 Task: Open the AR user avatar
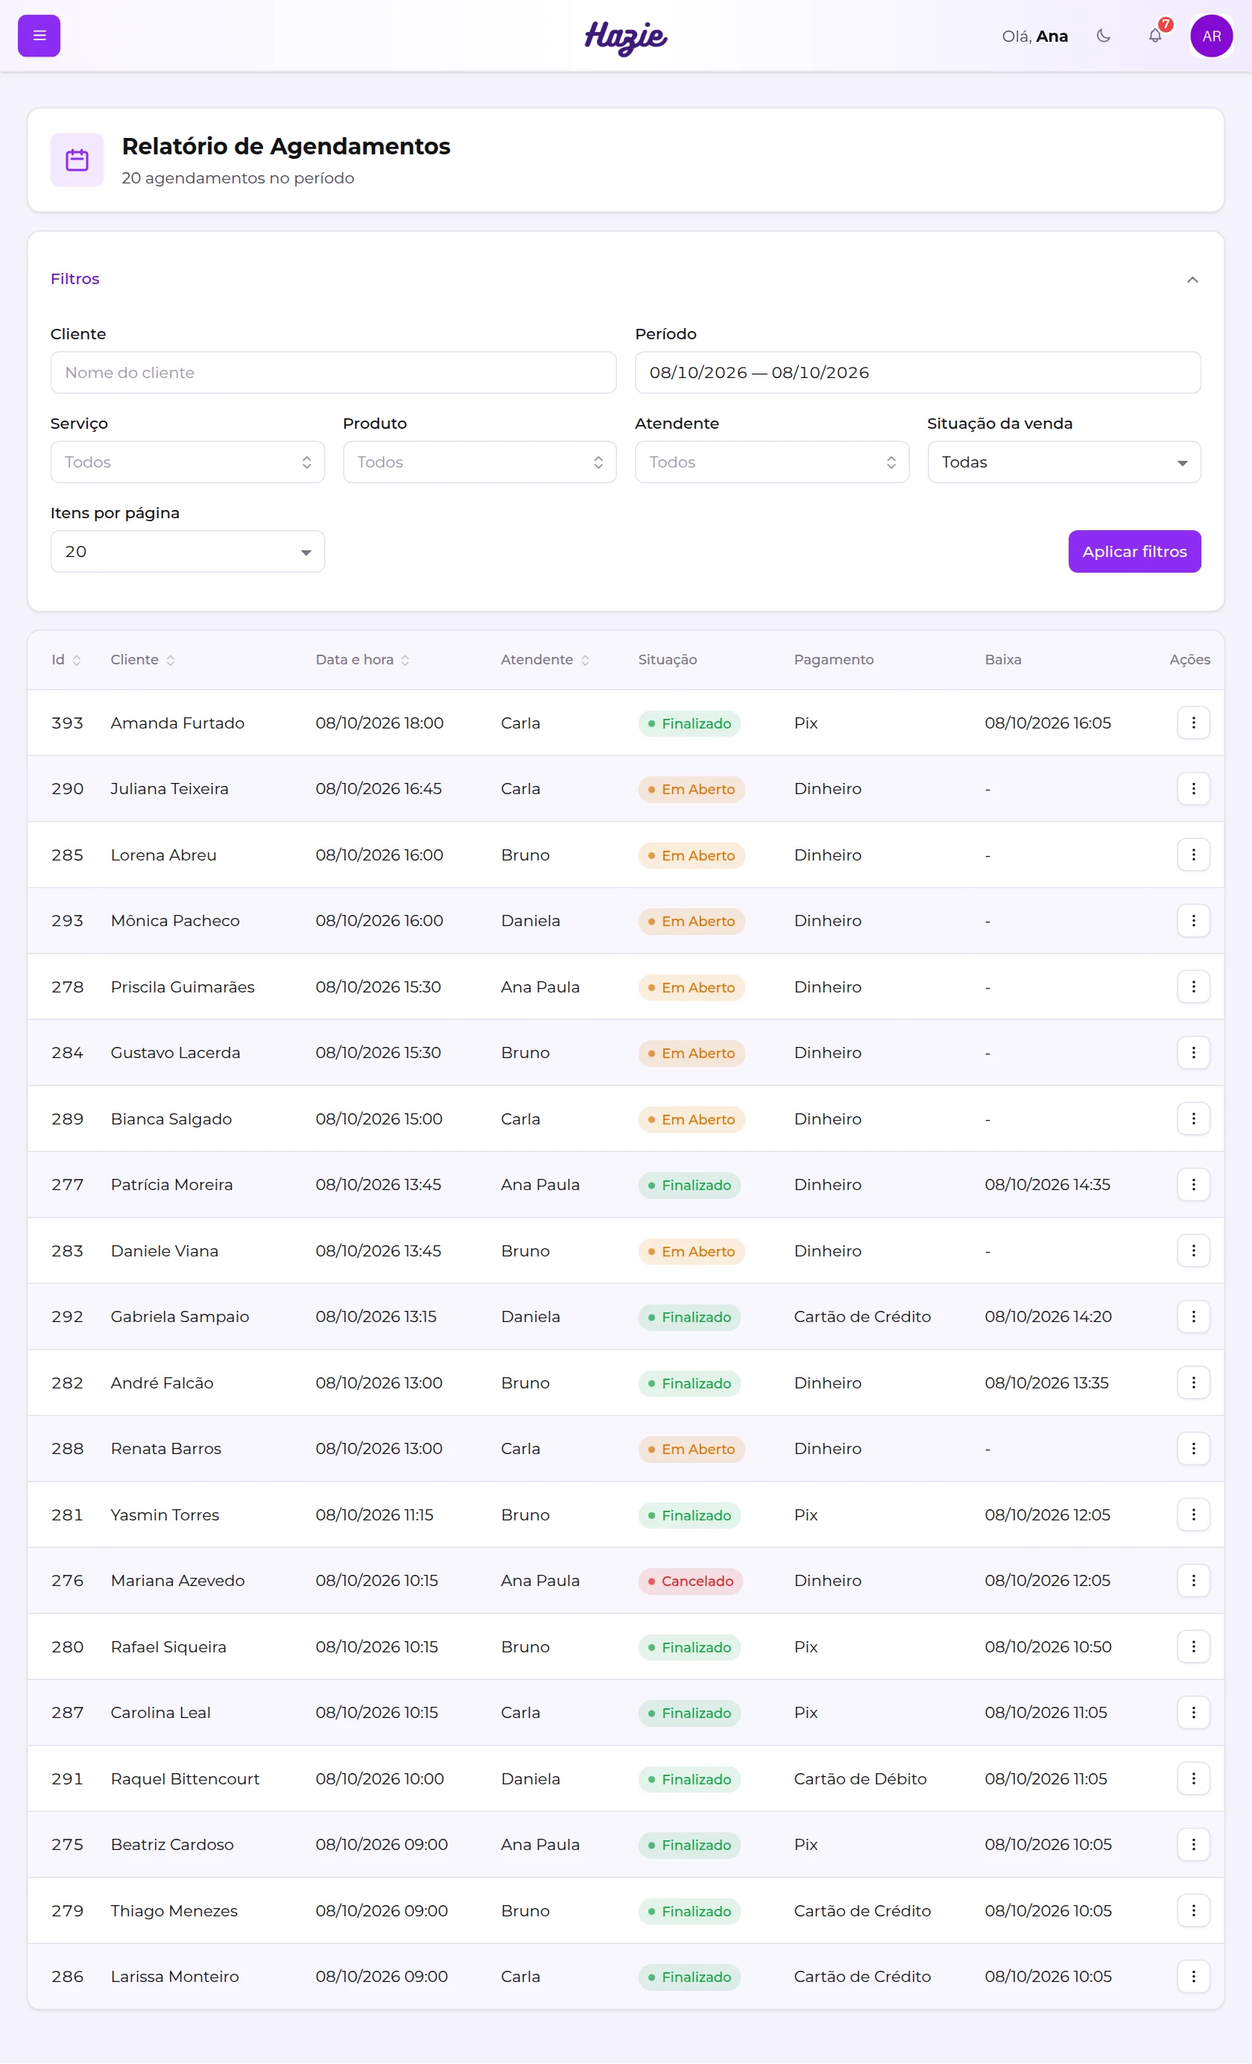click(x=1211, y=36)
